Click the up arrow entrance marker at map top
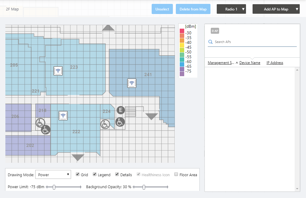This screenshot has height=198, width=306. [108, 28]
